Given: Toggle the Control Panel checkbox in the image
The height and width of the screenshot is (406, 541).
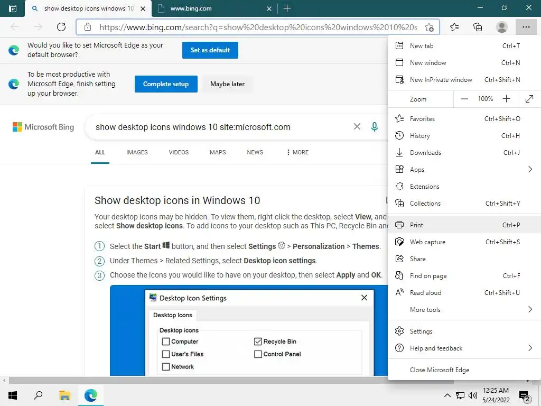Looking at the screenshot, I should point(258,354).
